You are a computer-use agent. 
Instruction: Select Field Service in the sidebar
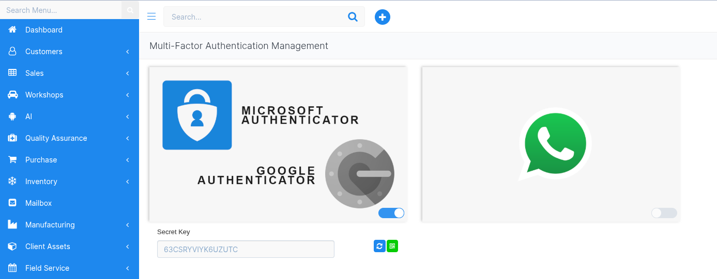[47, 268]
